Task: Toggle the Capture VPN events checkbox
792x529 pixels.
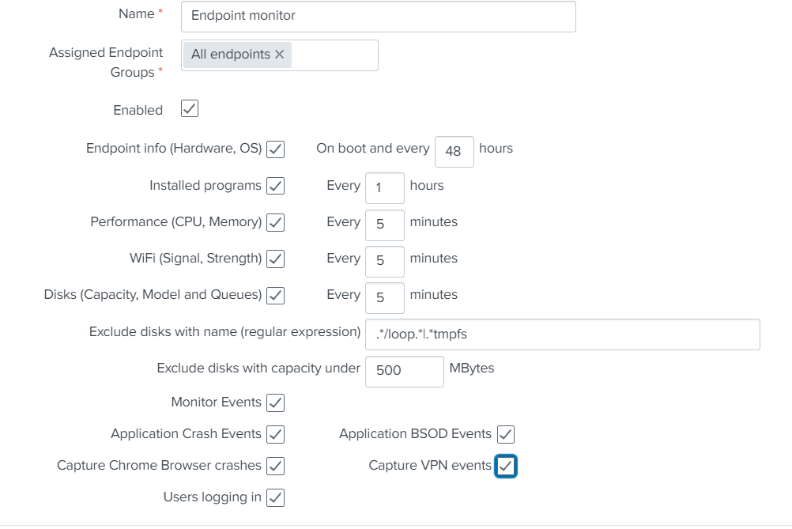Action: click(x=506, y=467)
